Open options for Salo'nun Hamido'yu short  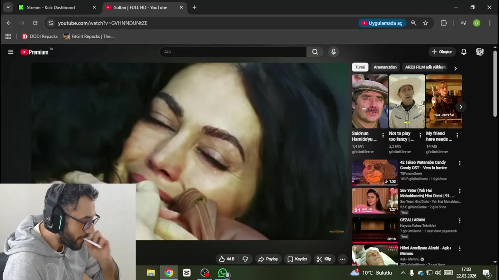[x=383, y=136]
